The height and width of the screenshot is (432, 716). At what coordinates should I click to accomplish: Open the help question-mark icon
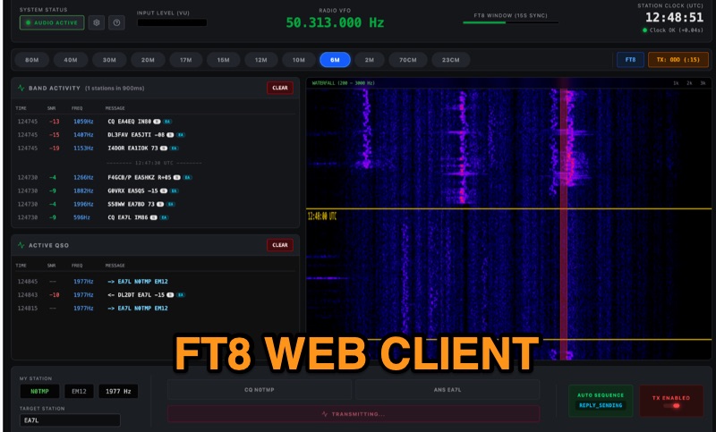pyautogui.click(x=117, y=22)
